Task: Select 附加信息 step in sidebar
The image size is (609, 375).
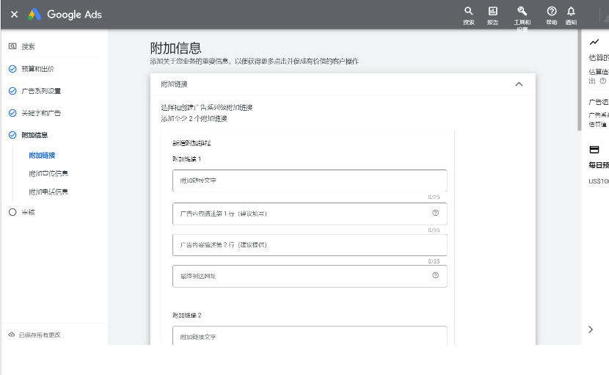Action: pos(34,135)
